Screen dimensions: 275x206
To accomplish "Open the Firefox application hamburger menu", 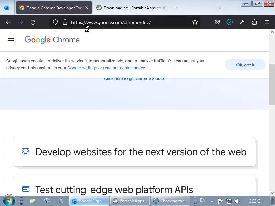I will point(267,22).
